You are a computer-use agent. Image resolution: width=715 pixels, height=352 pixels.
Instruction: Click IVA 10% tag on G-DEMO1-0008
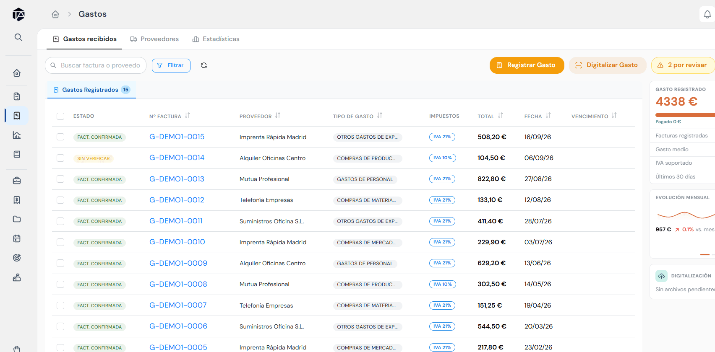pyautogui.click(x=443, y=284)
